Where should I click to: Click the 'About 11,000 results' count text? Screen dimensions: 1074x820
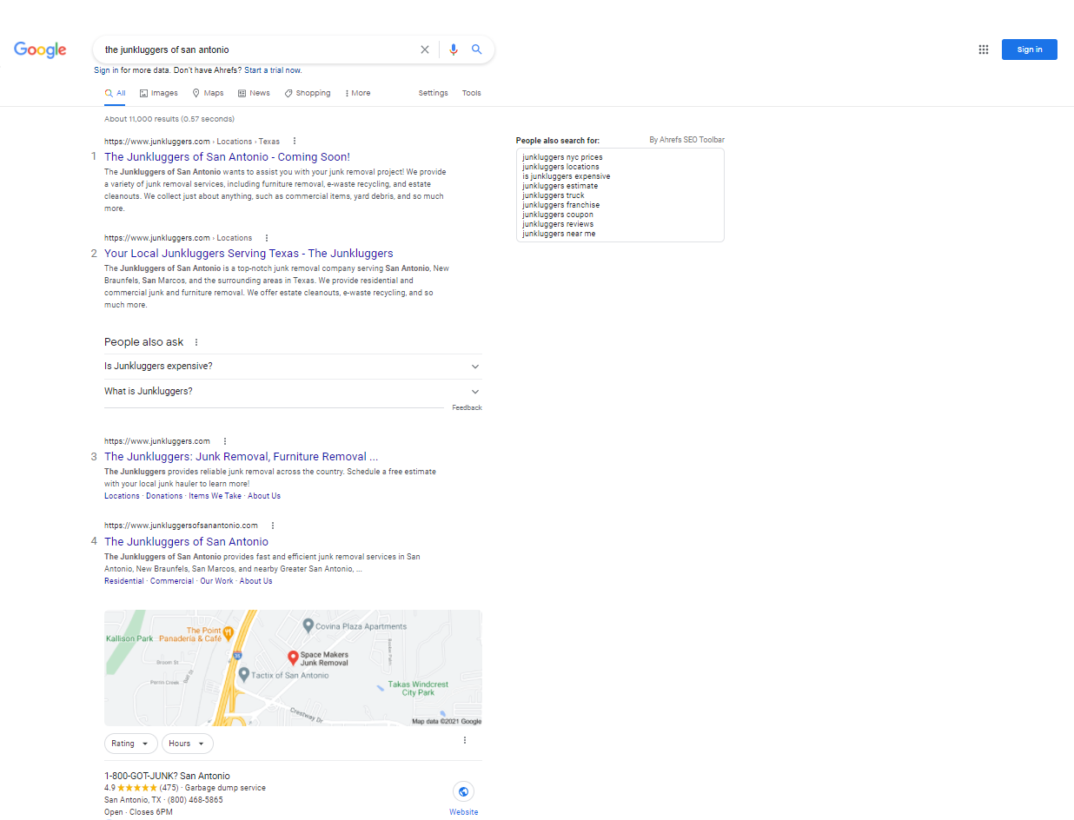click(169, 119)
